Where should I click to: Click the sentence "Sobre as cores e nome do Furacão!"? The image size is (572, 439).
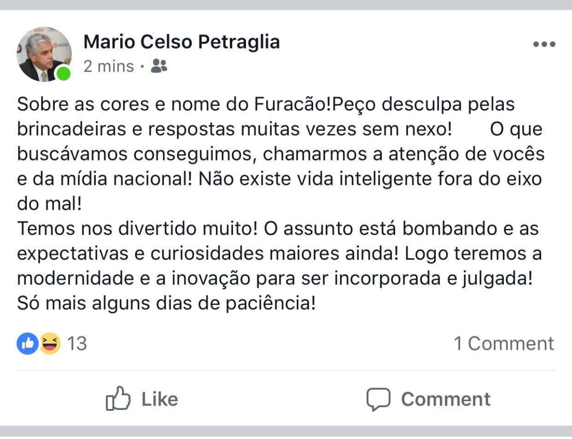(x=174, y=104)
